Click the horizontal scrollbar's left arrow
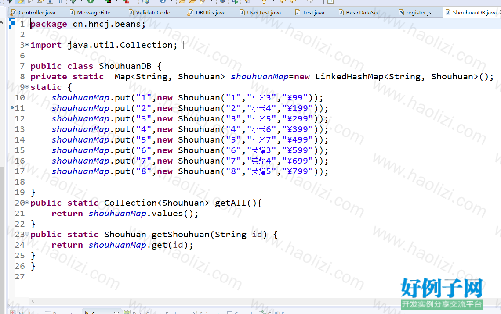 (x=33, y=300)
